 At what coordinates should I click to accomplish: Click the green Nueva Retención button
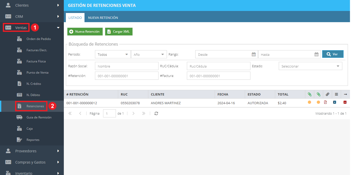click(x=85, y=32)
